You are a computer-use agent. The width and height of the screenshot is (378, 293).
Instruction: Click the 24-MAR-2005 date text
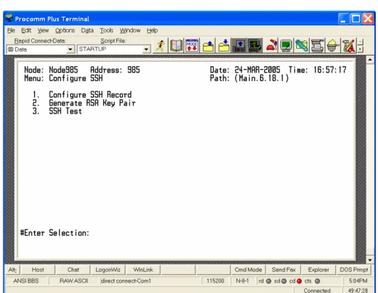pos(257,70)
